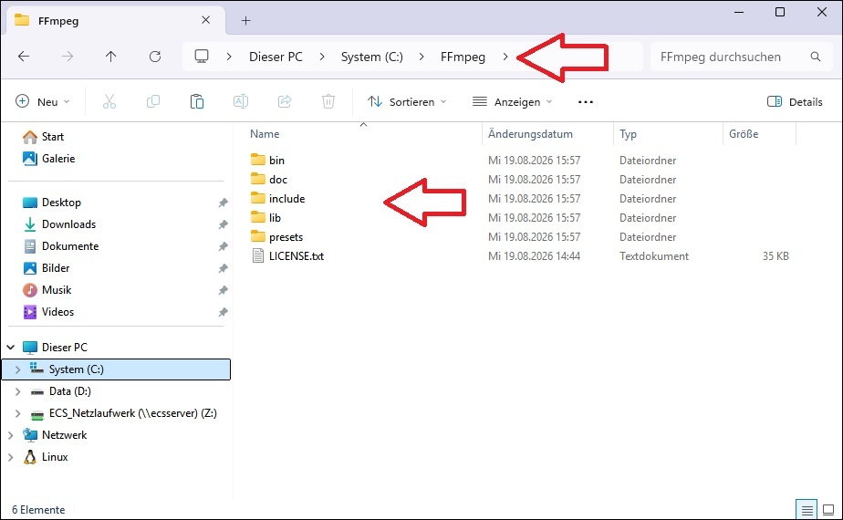Sort by Größe column header
This screenshot has height=520, width=843.
click(744, 134)
